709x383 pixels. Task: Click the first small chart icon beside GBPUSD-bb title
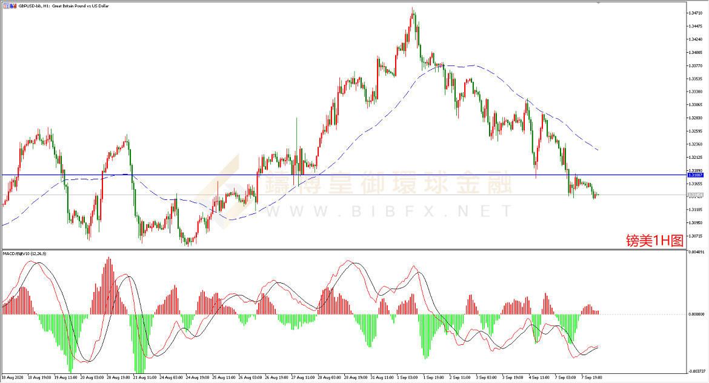[x=5, y=5]
